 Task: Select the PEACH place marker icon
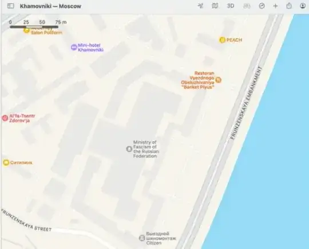pos(222,40)
